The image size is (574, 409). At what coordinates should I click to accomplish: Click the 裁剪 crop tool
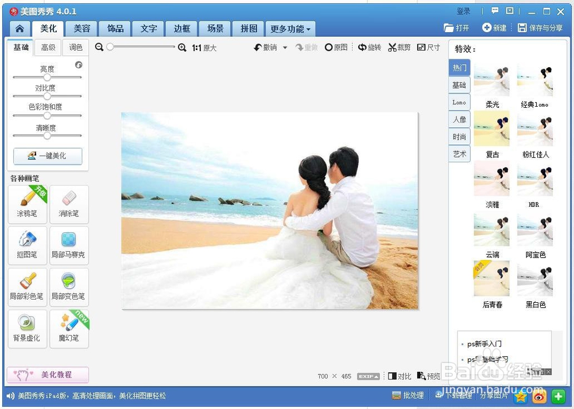pyautogui.click(x=400, y=47)
